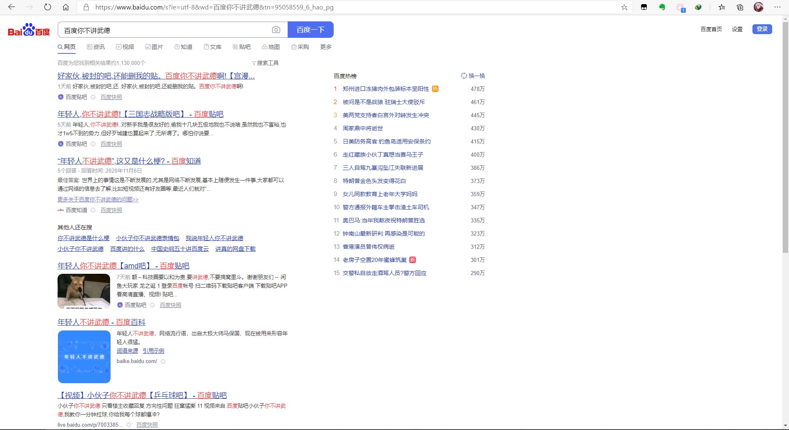The image size is (789, 430).
Task: Open hot topic 郑州进口冻猪肉外包装标本呈阳性
Action: point(386,89)
